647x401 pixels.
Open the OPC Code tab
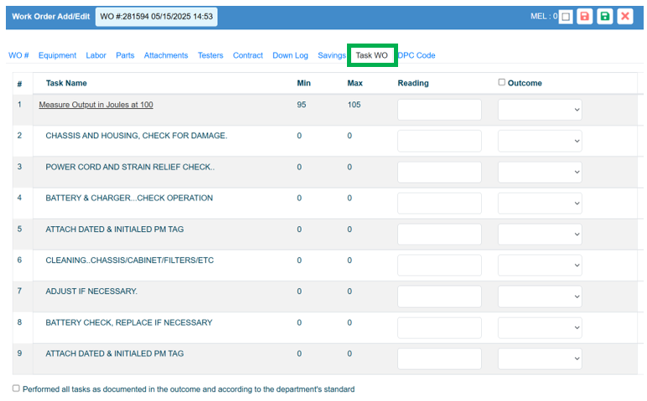[x=417, y=55]
